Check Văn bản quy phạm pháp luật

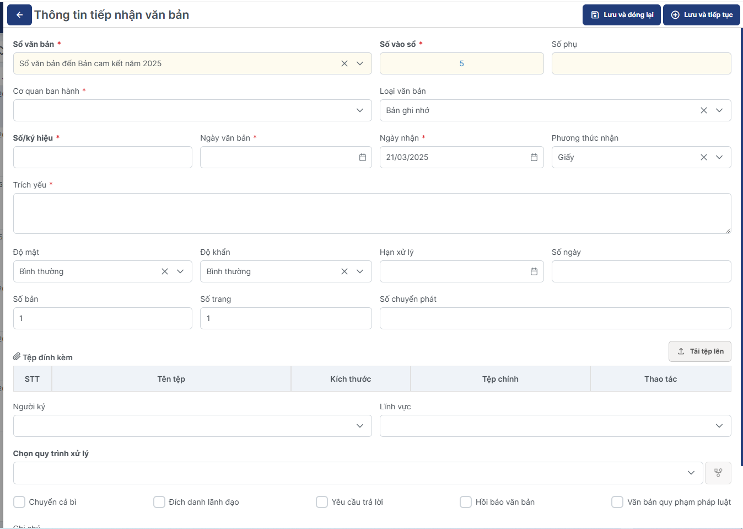(617, 502)
